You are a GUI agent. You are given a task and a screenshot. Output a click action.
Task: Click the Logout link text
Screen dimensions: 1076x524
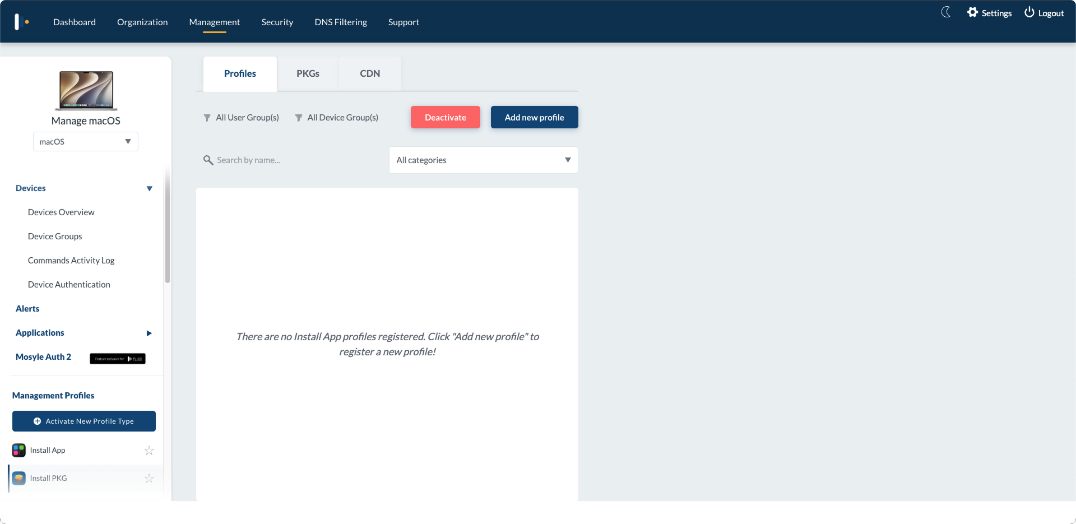click(1051, 13)
